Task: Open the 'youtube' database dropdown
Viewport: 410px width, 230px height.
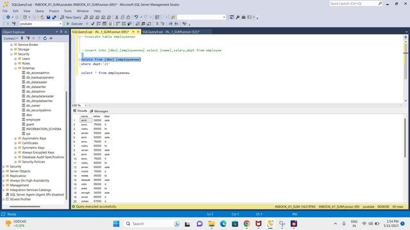Action: pos(60,24)
